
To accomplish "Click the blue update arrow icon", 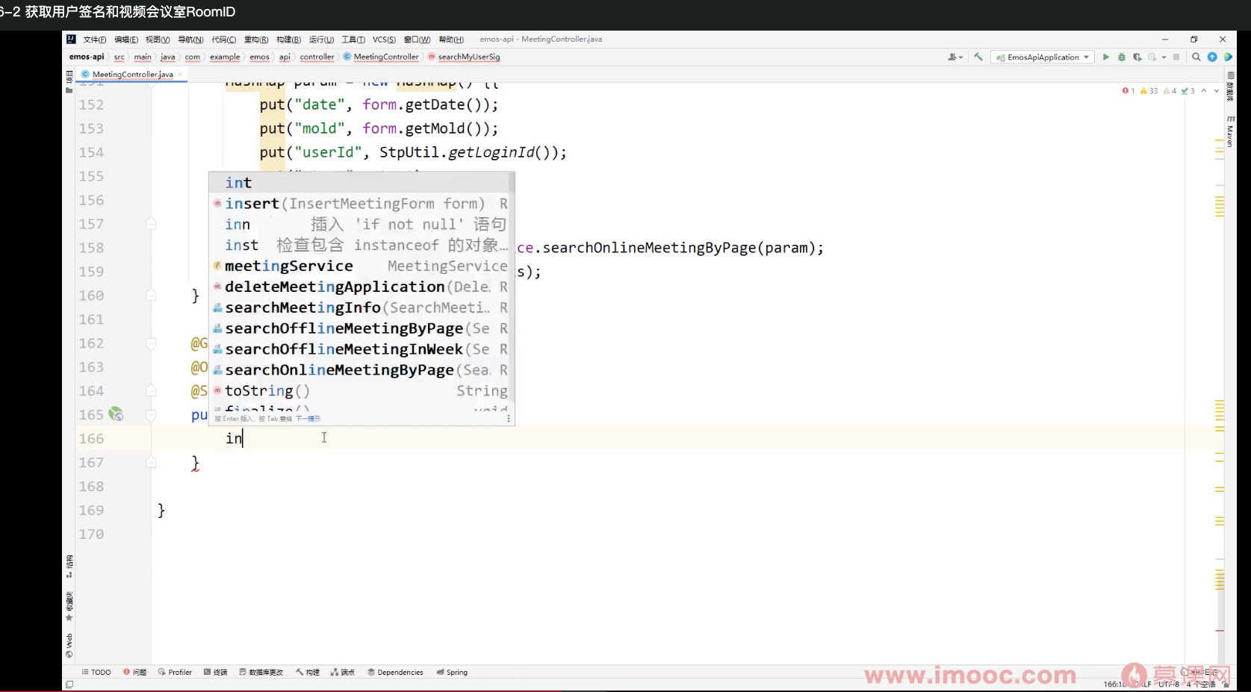I will 1212,57.
